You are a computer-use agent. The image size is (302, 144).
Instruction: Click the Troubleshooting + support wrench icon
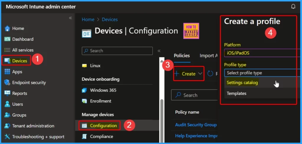(x=7, y=137)
